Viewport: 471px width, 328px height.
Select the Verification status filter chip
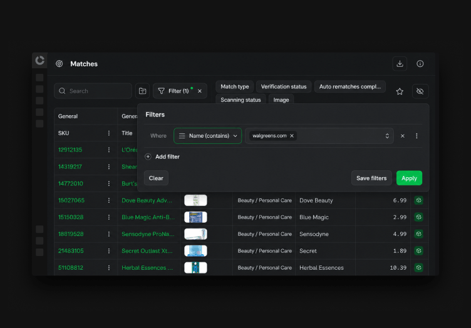(284, 86)
